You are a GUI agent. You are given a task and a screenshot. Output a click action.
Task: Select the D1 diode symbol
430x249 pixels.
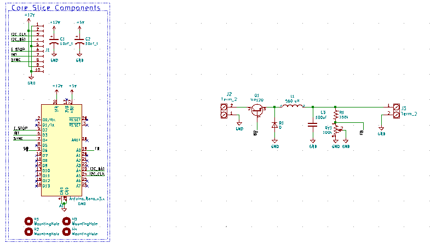click(275, 125)
